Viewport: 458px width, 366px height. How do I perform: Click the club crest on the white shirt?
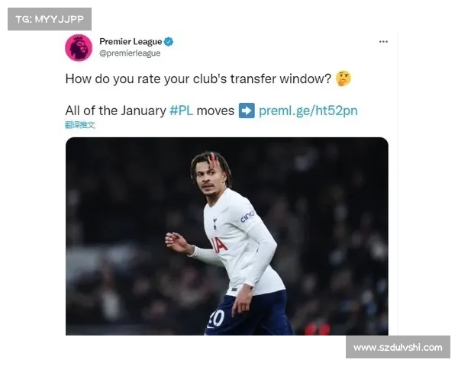[215, 223]
